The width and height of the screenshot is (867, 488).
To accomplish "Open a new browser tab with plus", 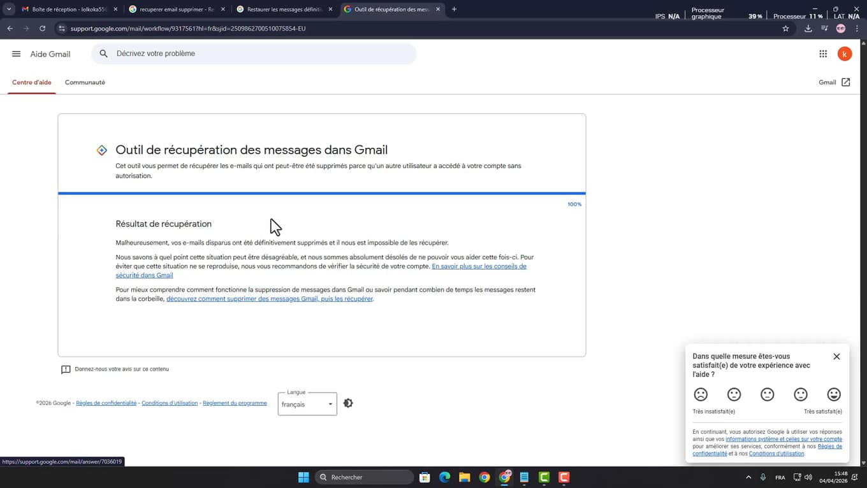I will [454, 10].
